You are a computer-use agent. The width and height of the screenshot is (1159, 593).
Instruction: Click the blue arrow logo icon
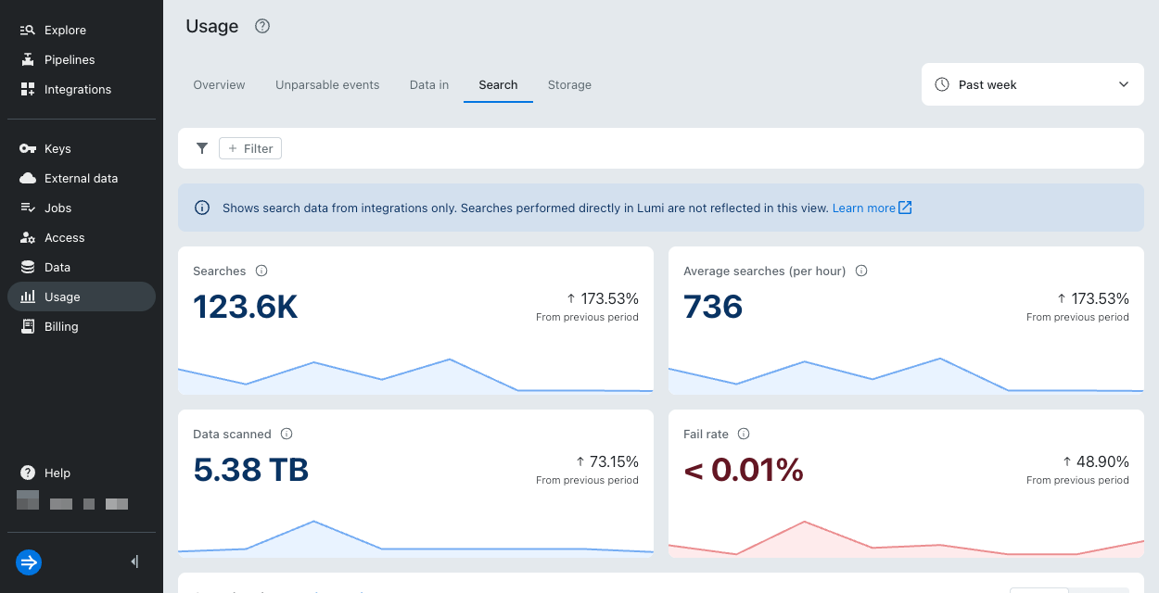29,561
